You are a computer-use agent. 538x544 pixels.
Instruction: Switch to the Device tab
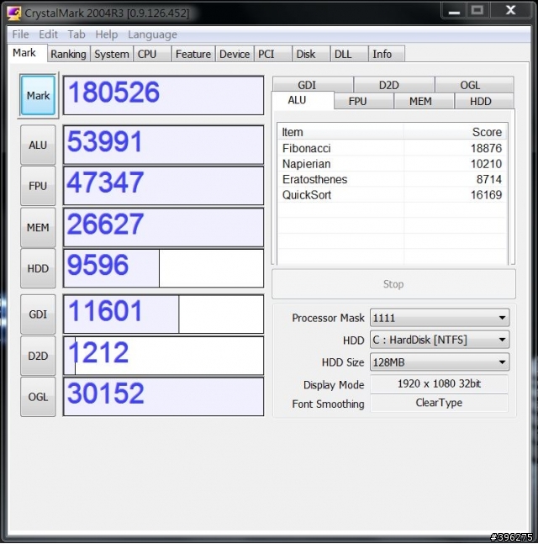[x=235, y=54]
